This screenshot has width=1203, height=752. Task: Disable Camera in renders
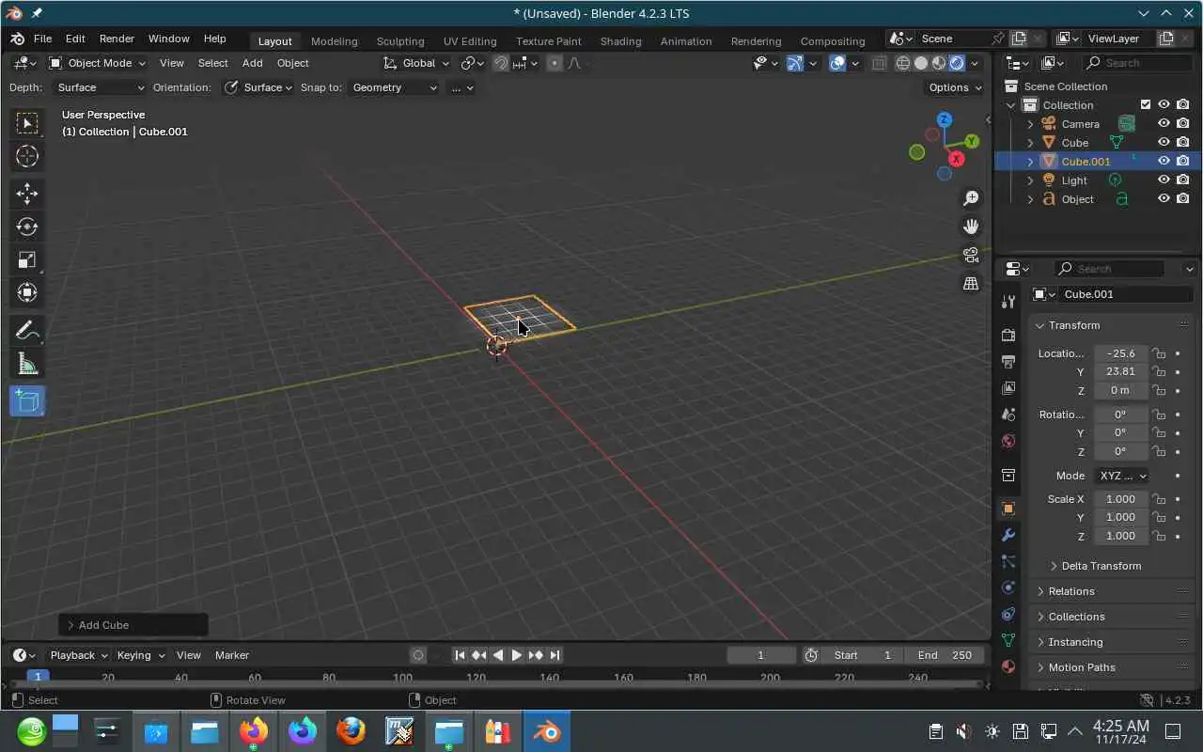pos(1183,123)
